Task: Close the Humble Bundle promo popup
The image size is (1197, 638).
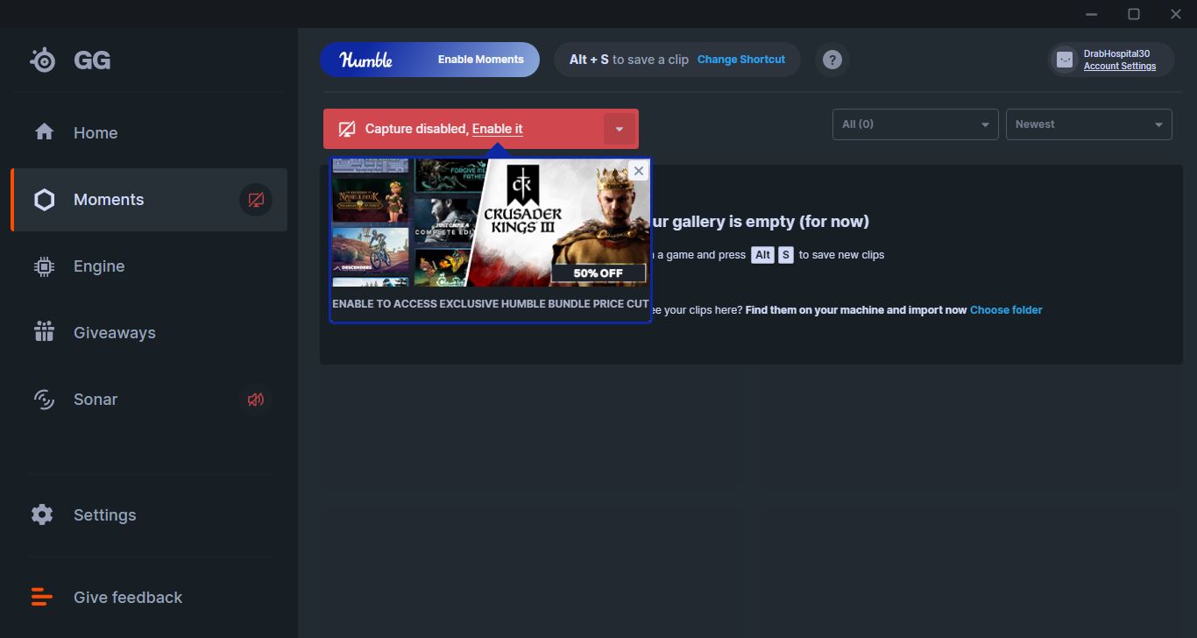Action: tap(639, 171)
